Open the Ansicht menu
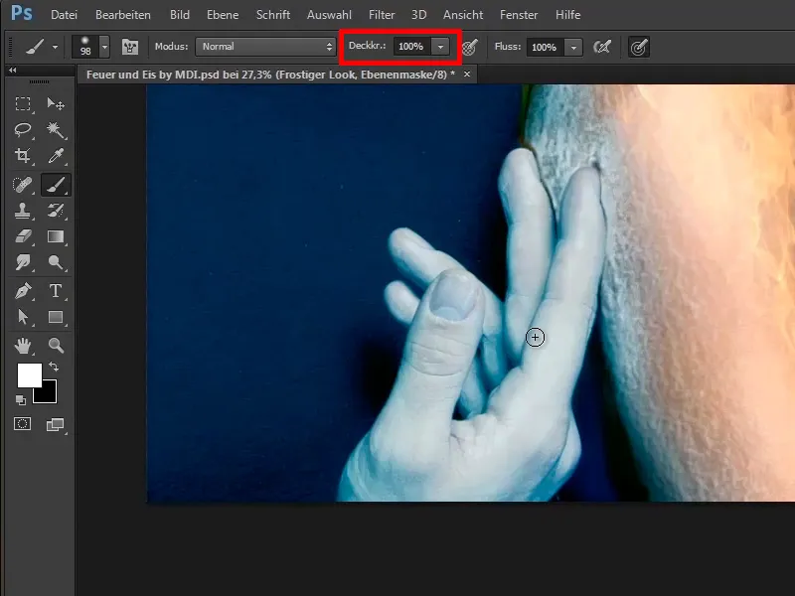 pyautogui.click(x=463, y=15)
